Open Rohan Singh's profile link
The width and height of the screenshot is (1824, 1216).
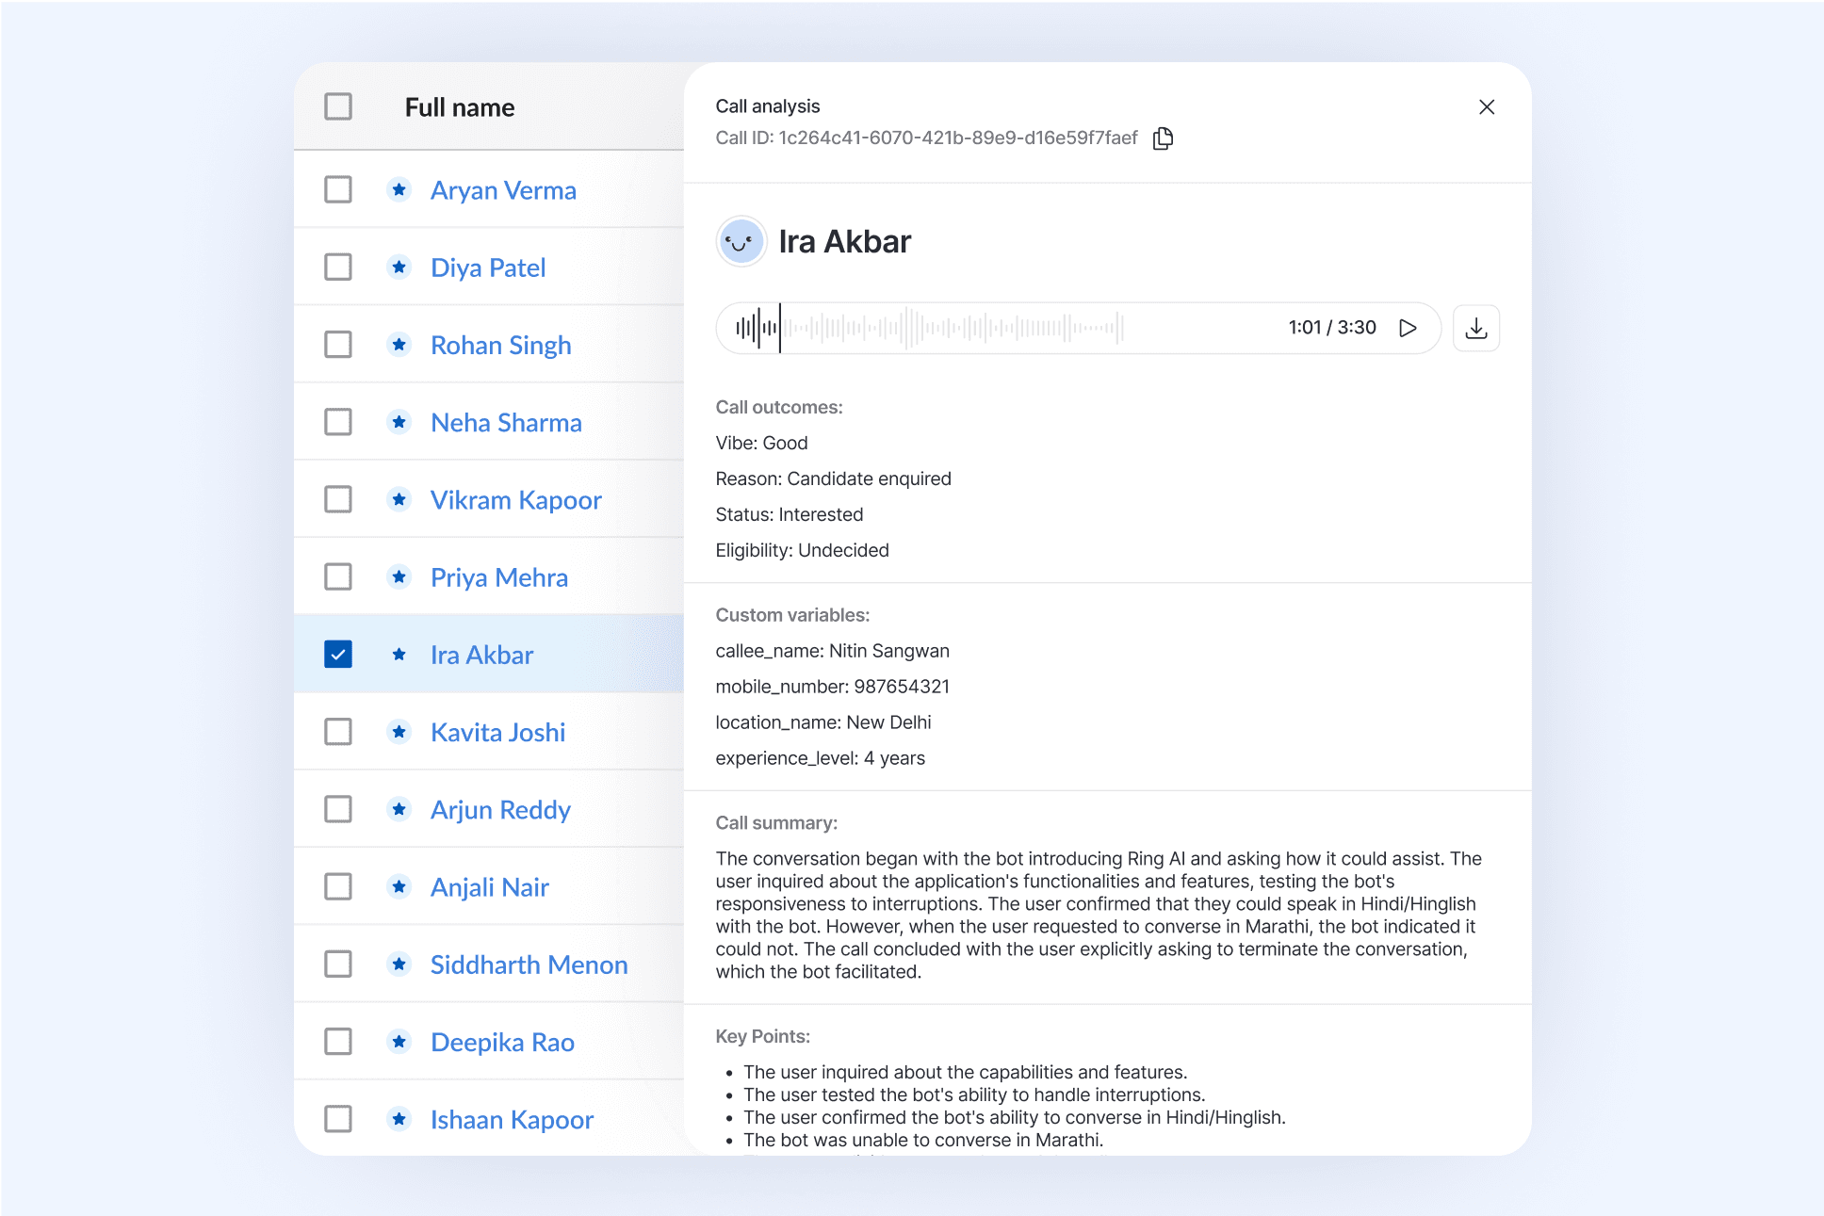click(500, 346)
